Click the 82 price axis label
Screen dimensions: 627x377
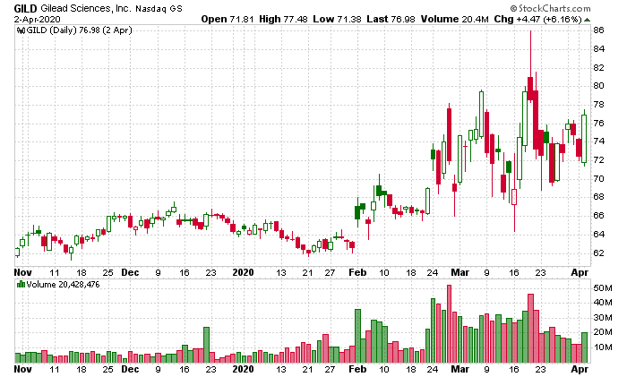(598, 67)
